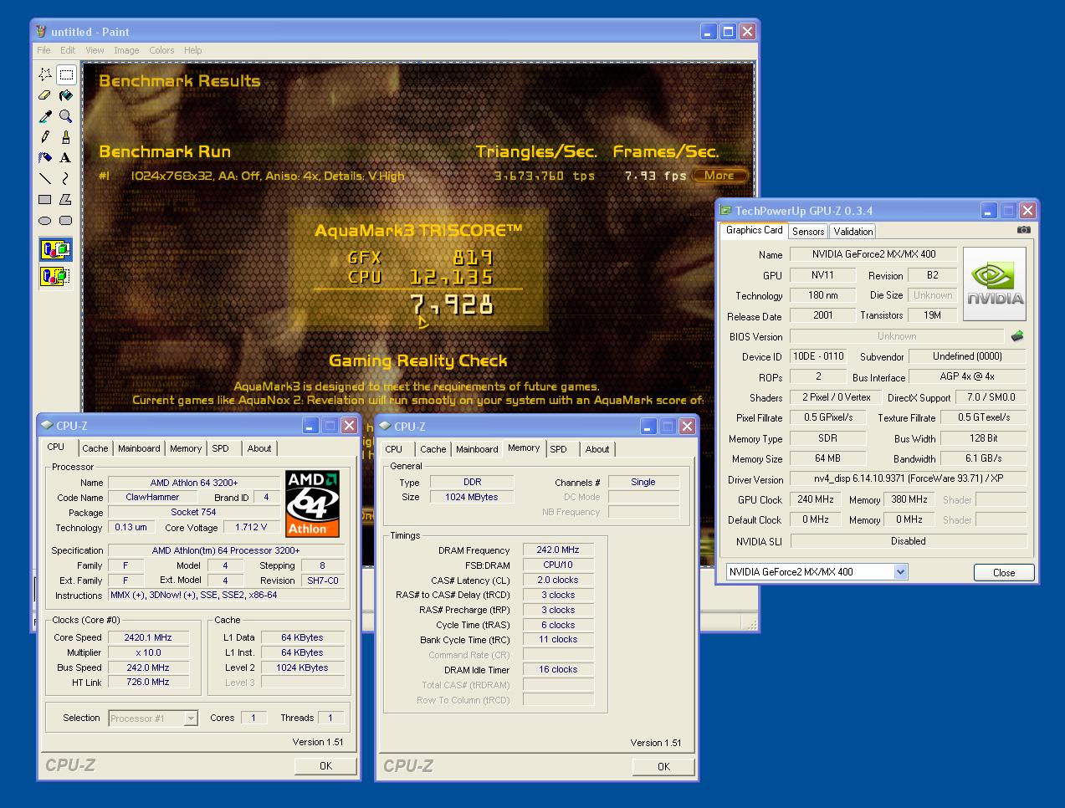
Task: Select the rectangular Select tool in Paint
Action: (66, 74)
